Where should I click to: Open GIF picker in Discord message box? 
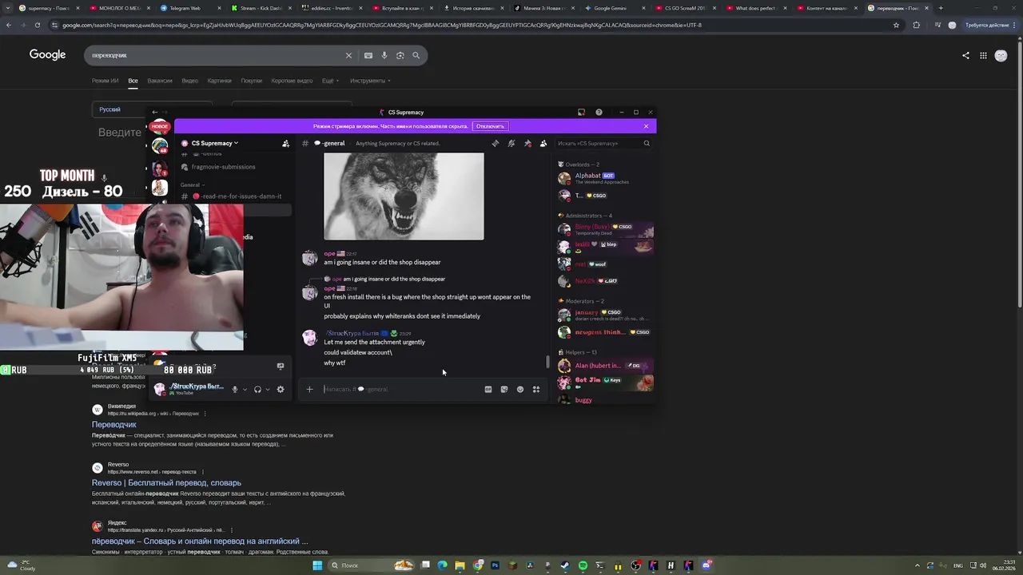coord(488,390)
